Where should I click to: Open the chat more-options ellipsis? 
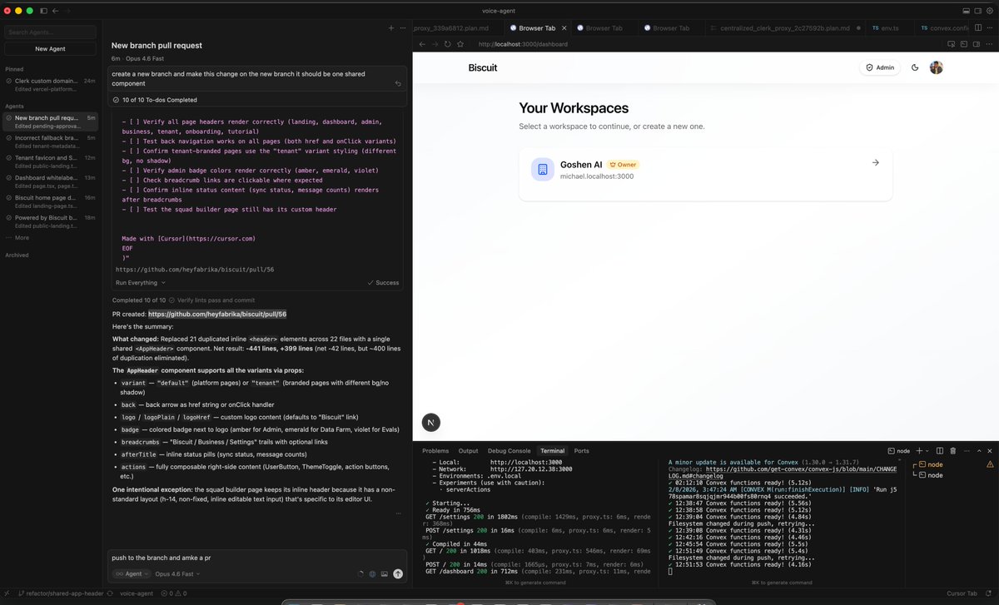[x=402, y=28]
